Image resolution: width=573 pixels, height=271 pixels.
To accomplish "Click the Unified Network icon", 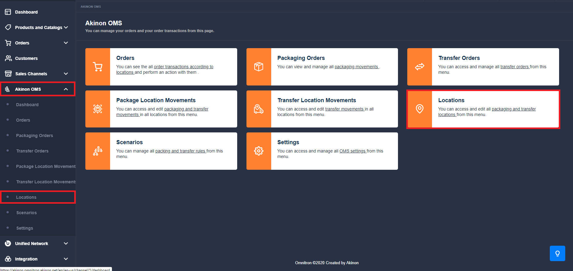I will [8, 244].
